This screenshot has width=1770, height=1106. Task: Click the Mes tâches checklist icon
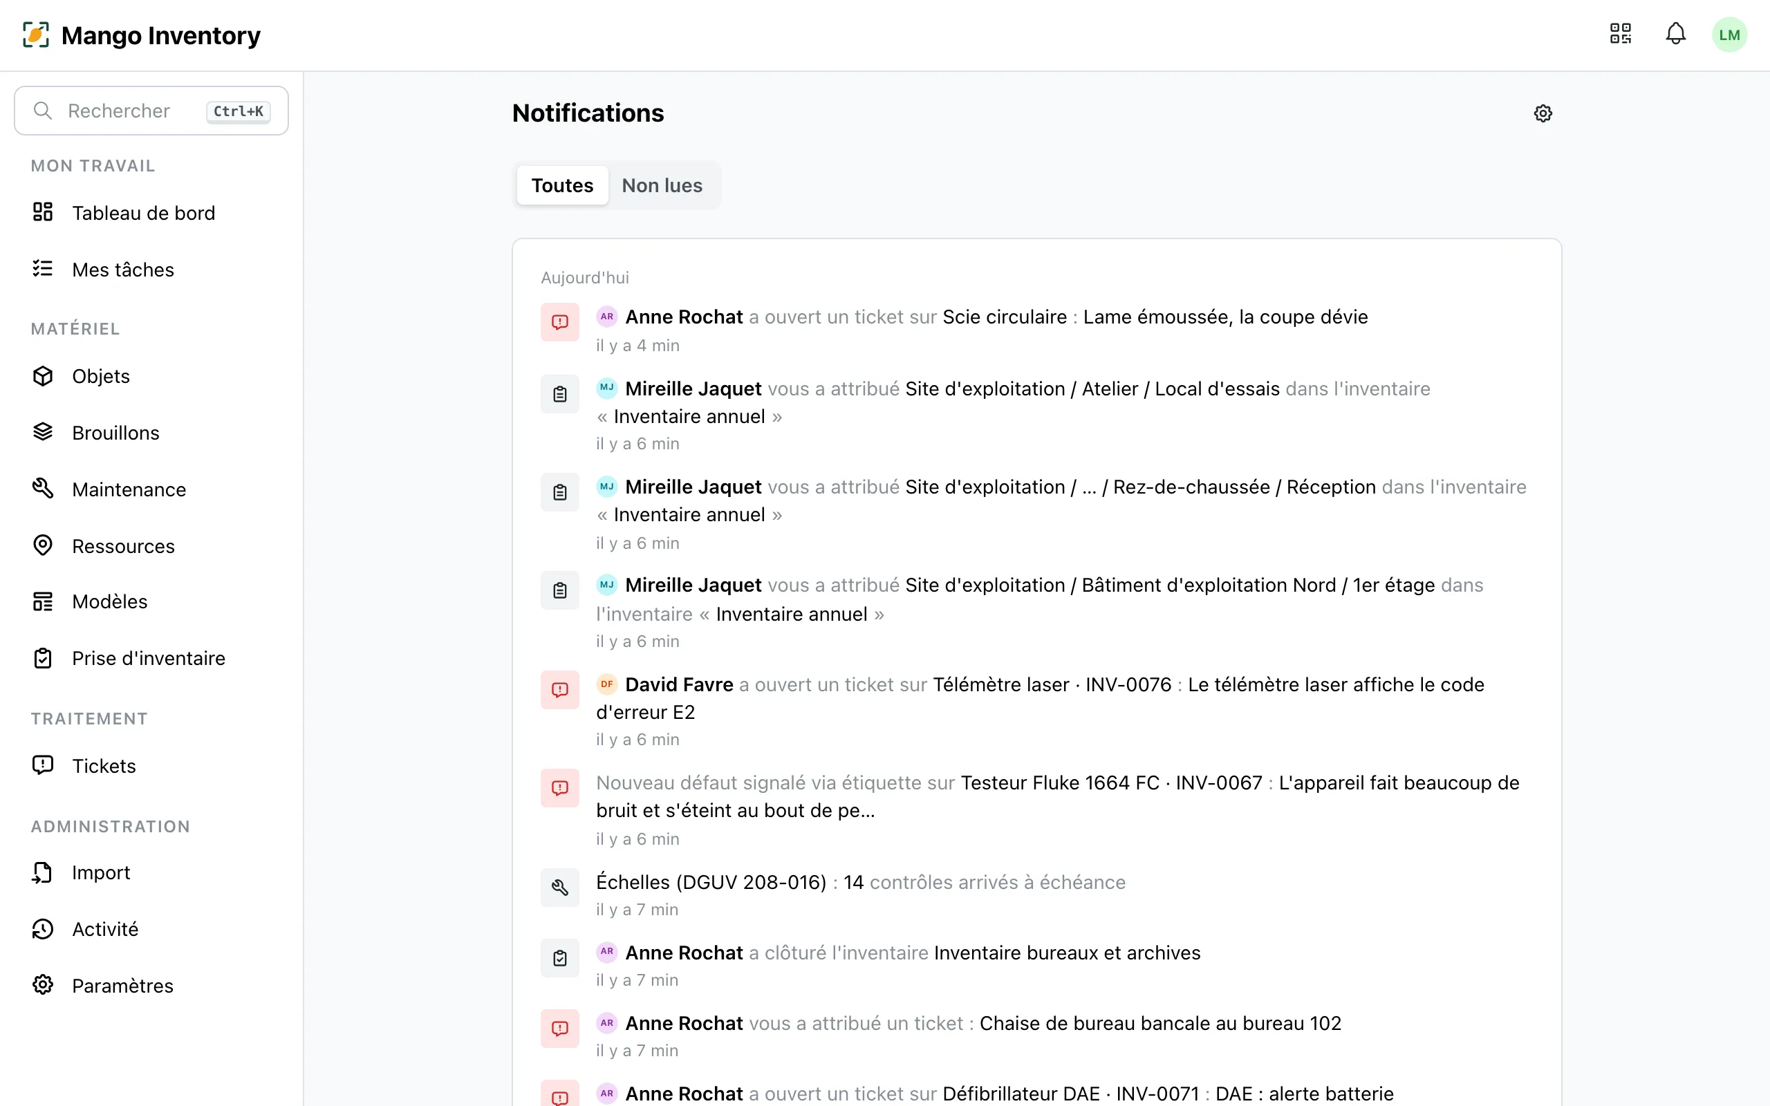tap(43, 269)
